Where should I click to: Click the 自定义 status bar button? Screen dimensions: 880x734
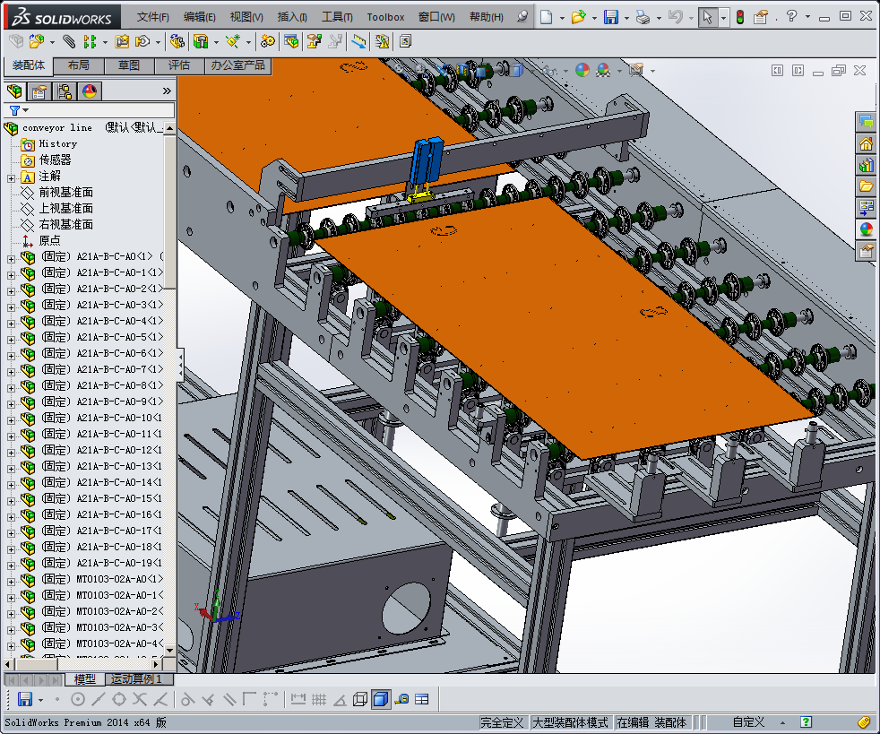(748, 721)
